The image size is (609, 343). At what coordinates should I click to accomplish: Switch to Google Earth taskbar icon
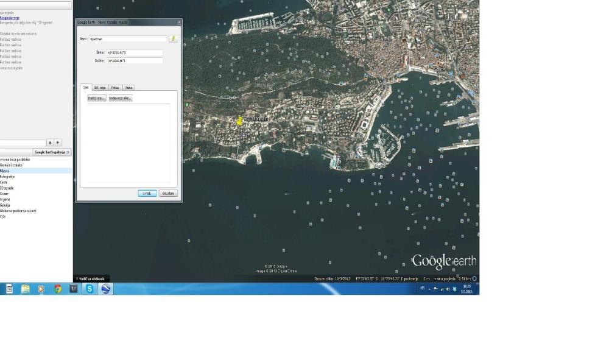105,289
